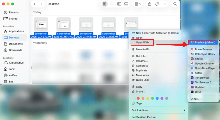Open iCloud Drive in the sidebar
The image size is (220, 120).
tap(16, 63)
